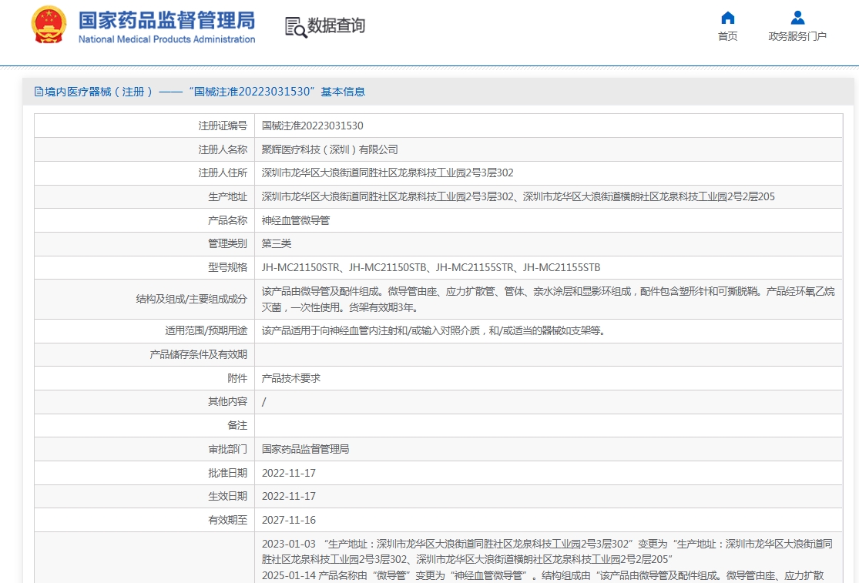This screenshot has height=583, width=859.
Task: Click the 注册人住所 address value
Action: point(388,173)
